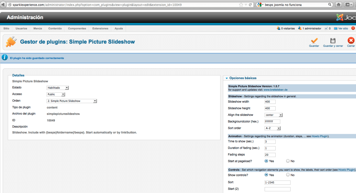Bookmark page with the star icon
The height and width of the screenshot is (193, 356).
[241, 5]
